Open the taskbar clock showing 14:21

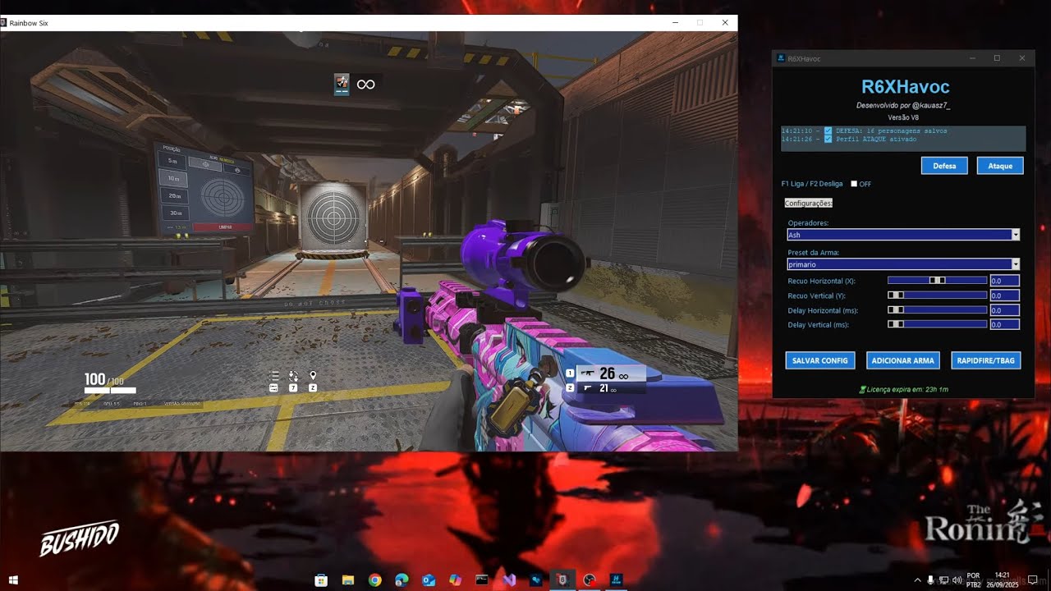(1002, 580)
